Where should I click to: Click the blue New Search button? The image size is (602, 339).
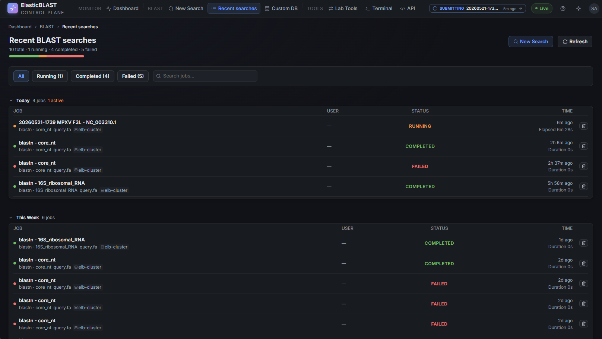(531, 42)
